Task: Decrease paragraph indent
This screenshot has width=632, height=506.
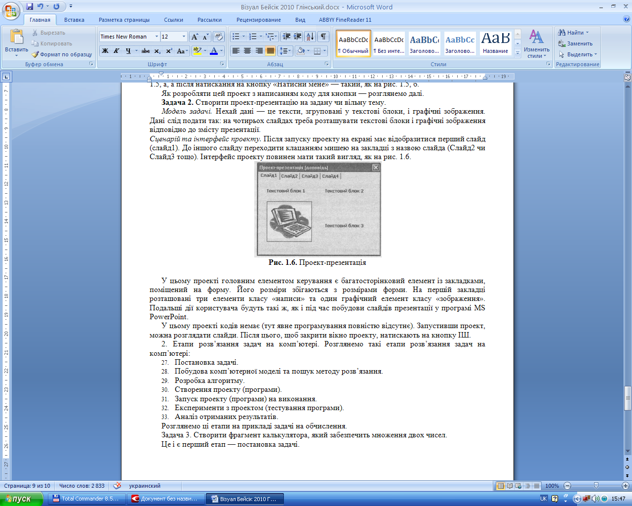Action: click(x=286, y=37)
